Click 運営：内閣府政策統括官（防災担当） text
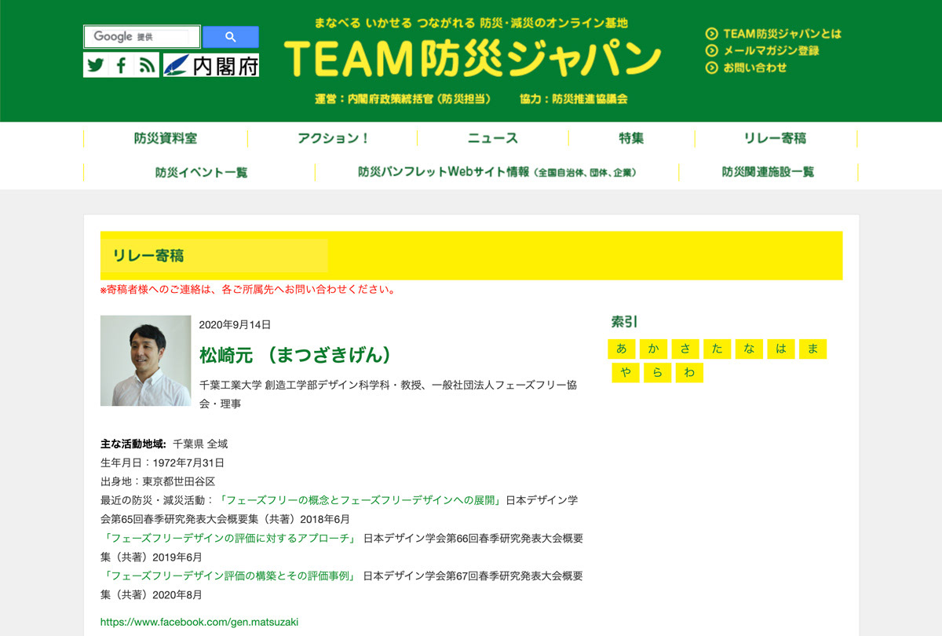This screenshot has height=636, width=942. [403, 99]
